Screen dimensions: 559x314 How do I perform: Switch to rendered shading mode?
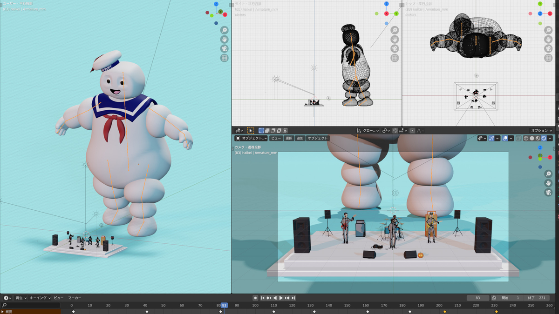(544, 138)
